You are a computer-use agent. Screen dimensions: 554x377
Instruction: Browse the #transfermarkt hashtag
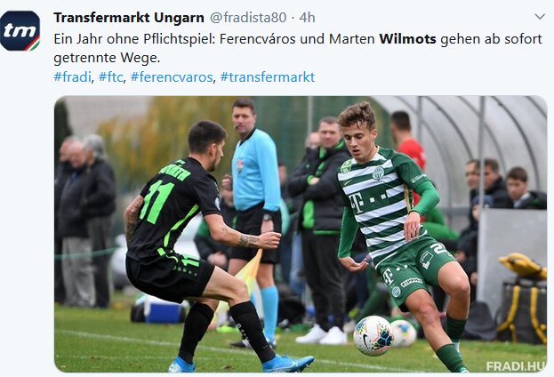[x=267, y=77]
